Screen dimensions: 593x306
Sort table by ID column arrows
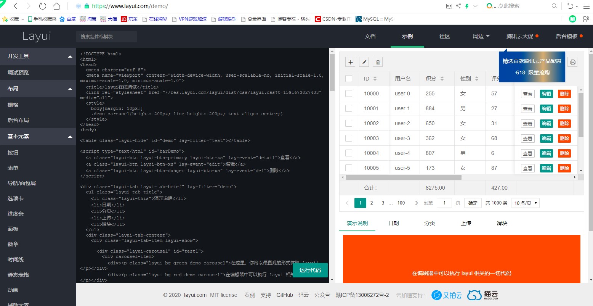[375, 79]
